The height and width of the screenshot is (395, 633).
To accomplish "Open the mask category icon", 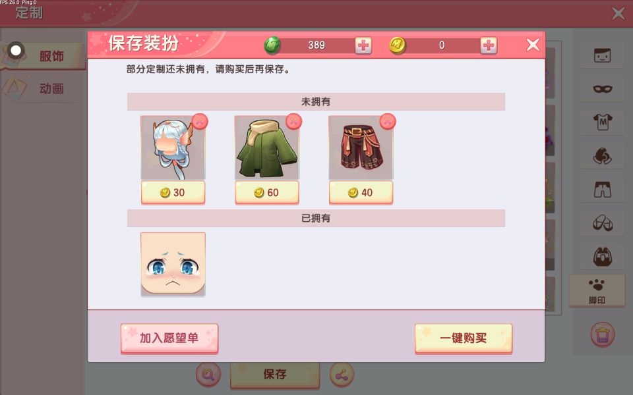I will 602,89.
